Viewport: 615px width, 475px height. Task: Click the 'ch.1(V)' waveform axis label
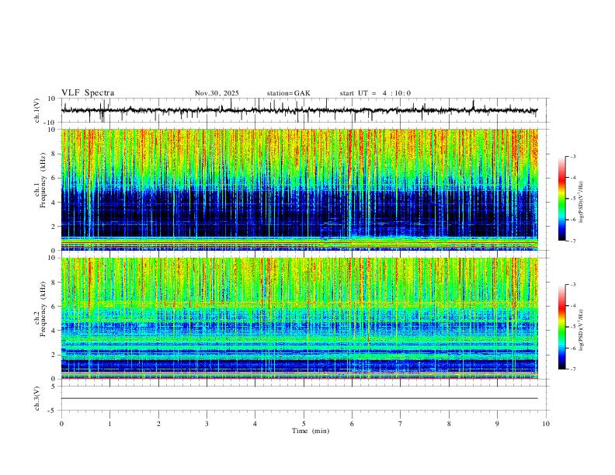(37, 110)
